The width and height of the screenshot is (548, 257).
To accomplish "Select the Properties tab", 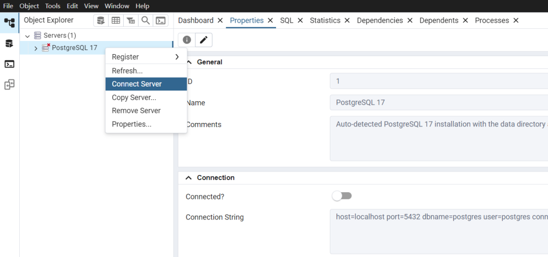I will point(247,21).
